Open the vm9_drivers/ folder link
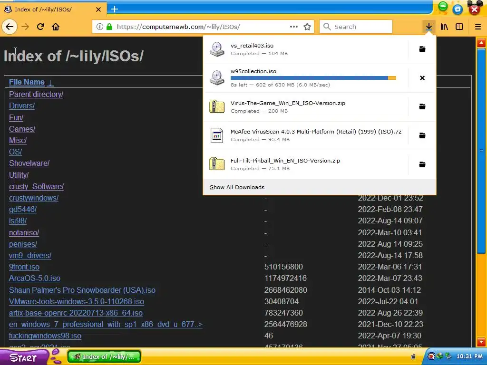Viewport: 487px width, 365px height. (30, 255)
